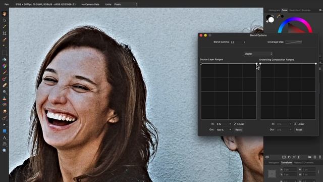Open Layer Effects fx icon
The height and width of the screenshot is (182, 323).
click(x=294, y=157)
